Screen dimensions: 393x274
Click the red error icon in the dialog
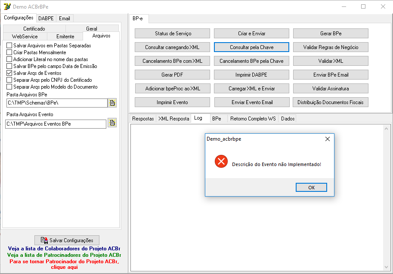click(221, 161)
